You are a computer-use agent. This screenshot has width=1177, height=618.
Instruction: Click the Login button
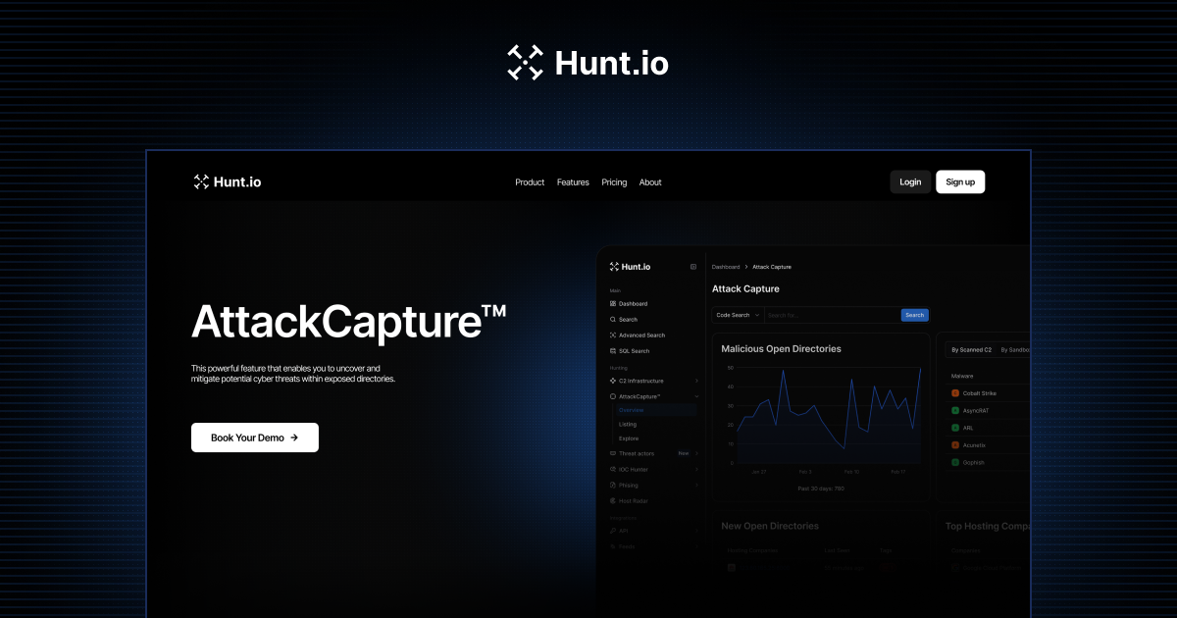tap(910, 181)
